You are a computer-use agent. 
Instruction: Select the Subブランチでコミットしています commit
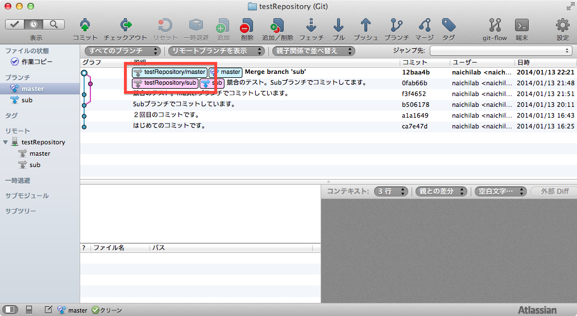(328, 105)
